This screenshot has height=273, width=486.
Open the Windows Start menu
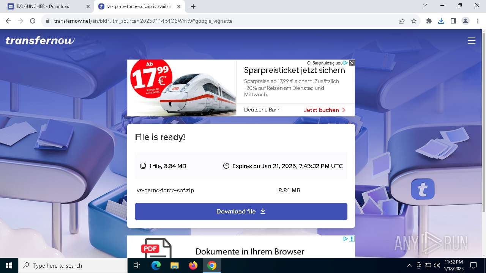pos(9,265)
